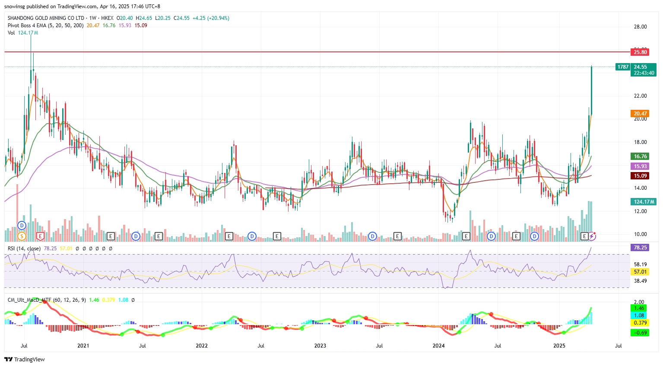The height and width of the screenshot is (367, 663).
Task: Click the 2025 label on the time axis
Action: (559, 346)
